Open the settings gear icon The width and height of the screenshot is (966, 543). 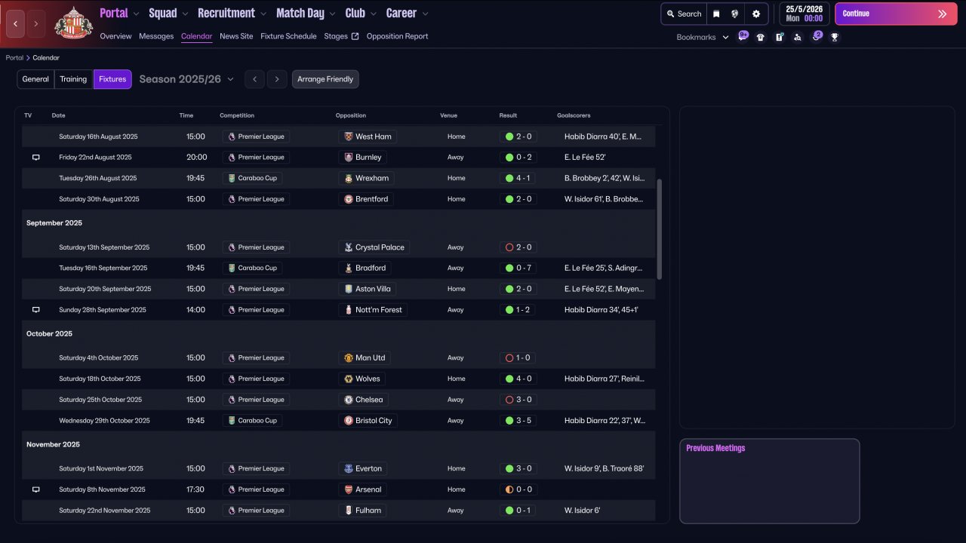[x=756, y=14]
